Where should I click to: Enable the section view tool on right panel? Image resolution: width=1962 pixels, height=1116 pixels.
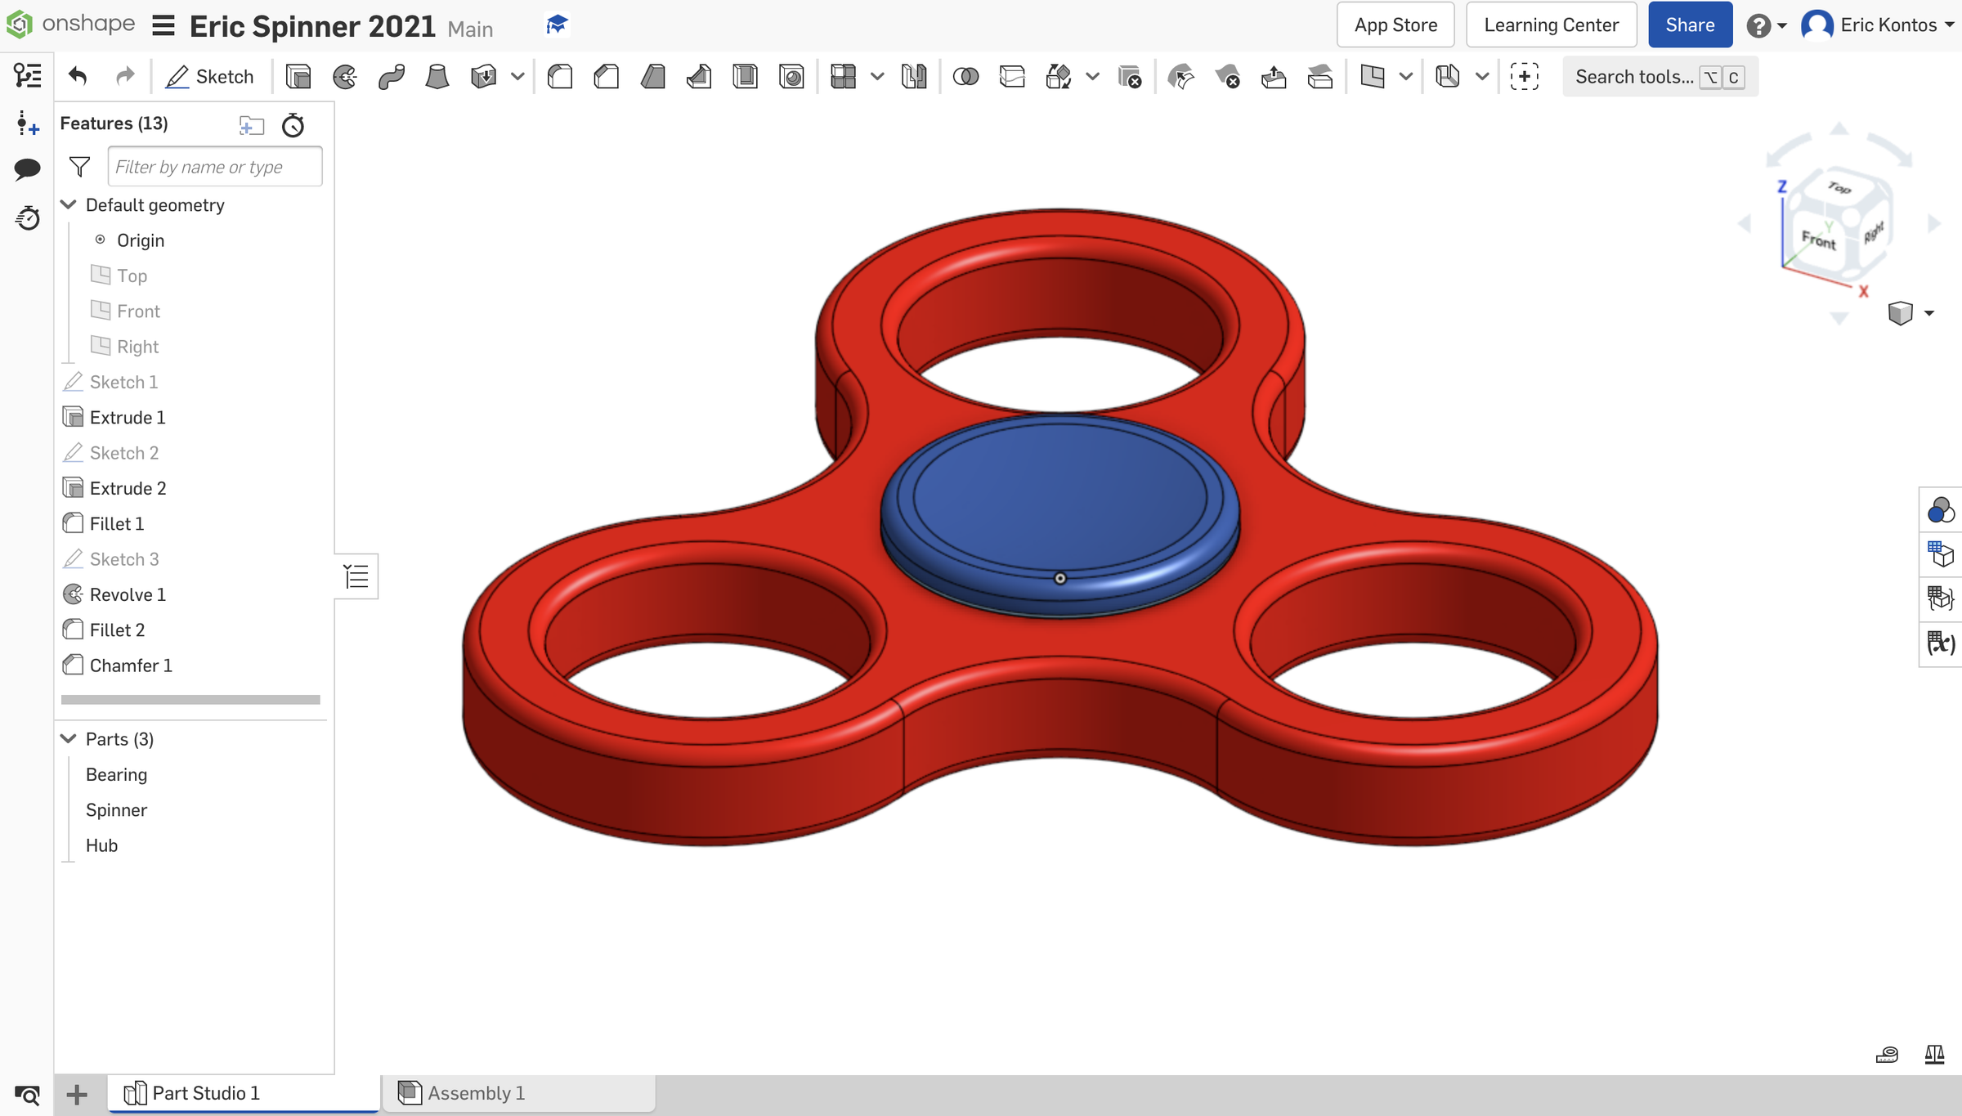[x=1940, y=555]
